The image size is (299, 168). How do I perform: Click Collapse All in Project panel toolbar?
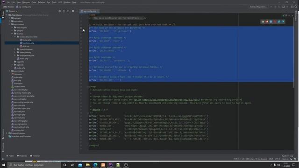coord(68,11)
